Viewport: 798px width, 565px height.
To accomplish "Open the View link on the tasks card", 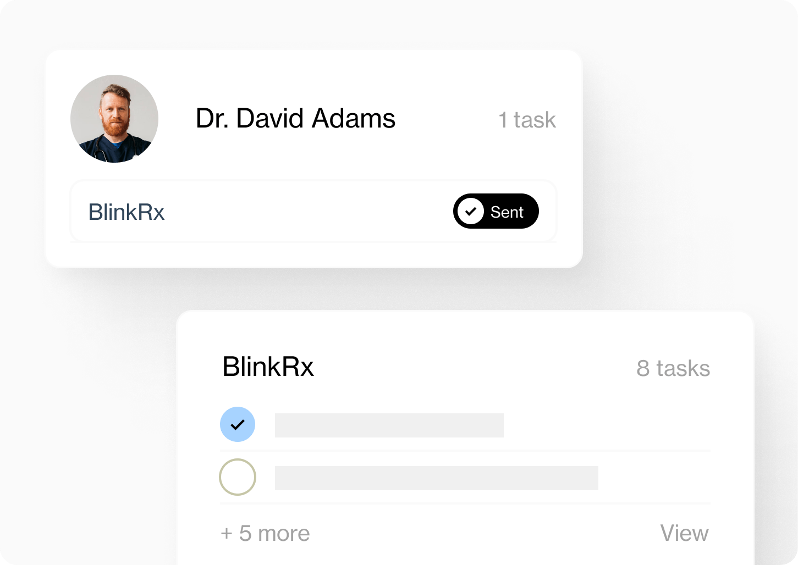I will click(684, 533).
